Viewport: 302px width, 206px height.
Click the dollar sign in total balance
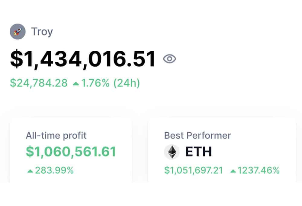17,59
